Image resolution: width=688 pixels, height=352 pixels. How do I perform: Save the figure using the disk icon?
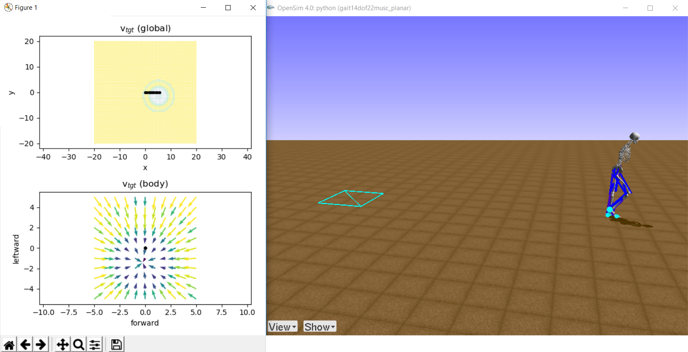[116, 344]
